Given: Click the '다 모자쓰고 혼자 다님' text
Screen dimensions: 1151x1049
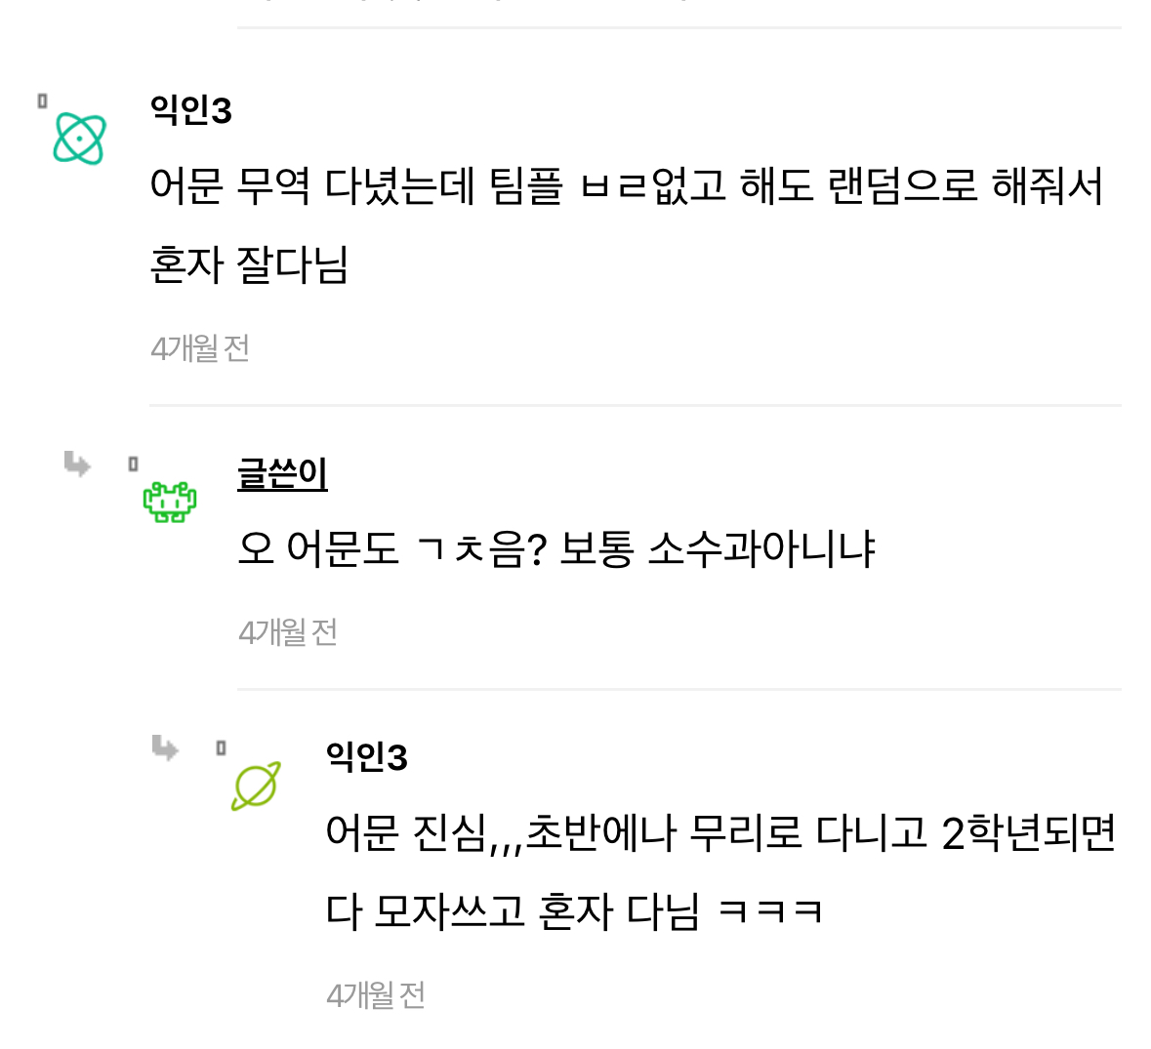Looking at the screenshot, I should point(513,912).
